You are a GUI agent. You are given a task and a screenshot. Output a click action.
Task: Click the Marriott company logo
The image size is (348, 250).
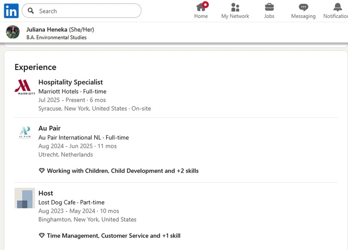(x=25, y=87)
